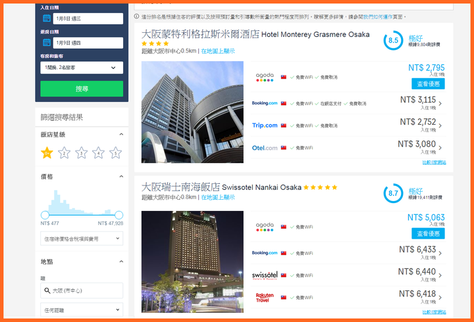
Task: Click the 8.7 rating circle
Action: pyautogui.click(x=393, y=193)
